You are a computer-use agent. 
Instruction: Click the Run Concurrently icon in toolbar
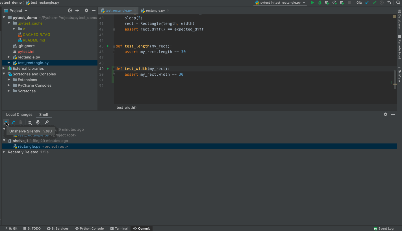[x=342, y=3]
